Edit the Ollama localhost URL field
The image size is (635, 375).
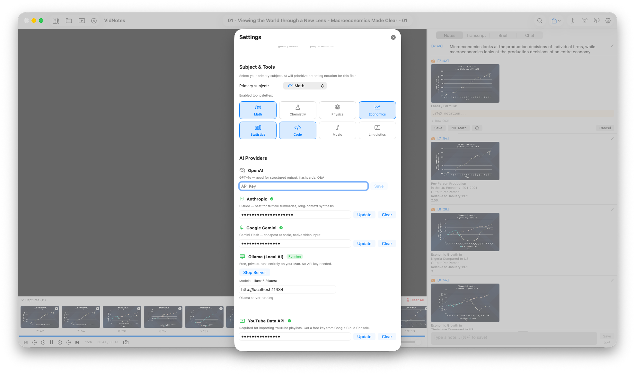287,289
